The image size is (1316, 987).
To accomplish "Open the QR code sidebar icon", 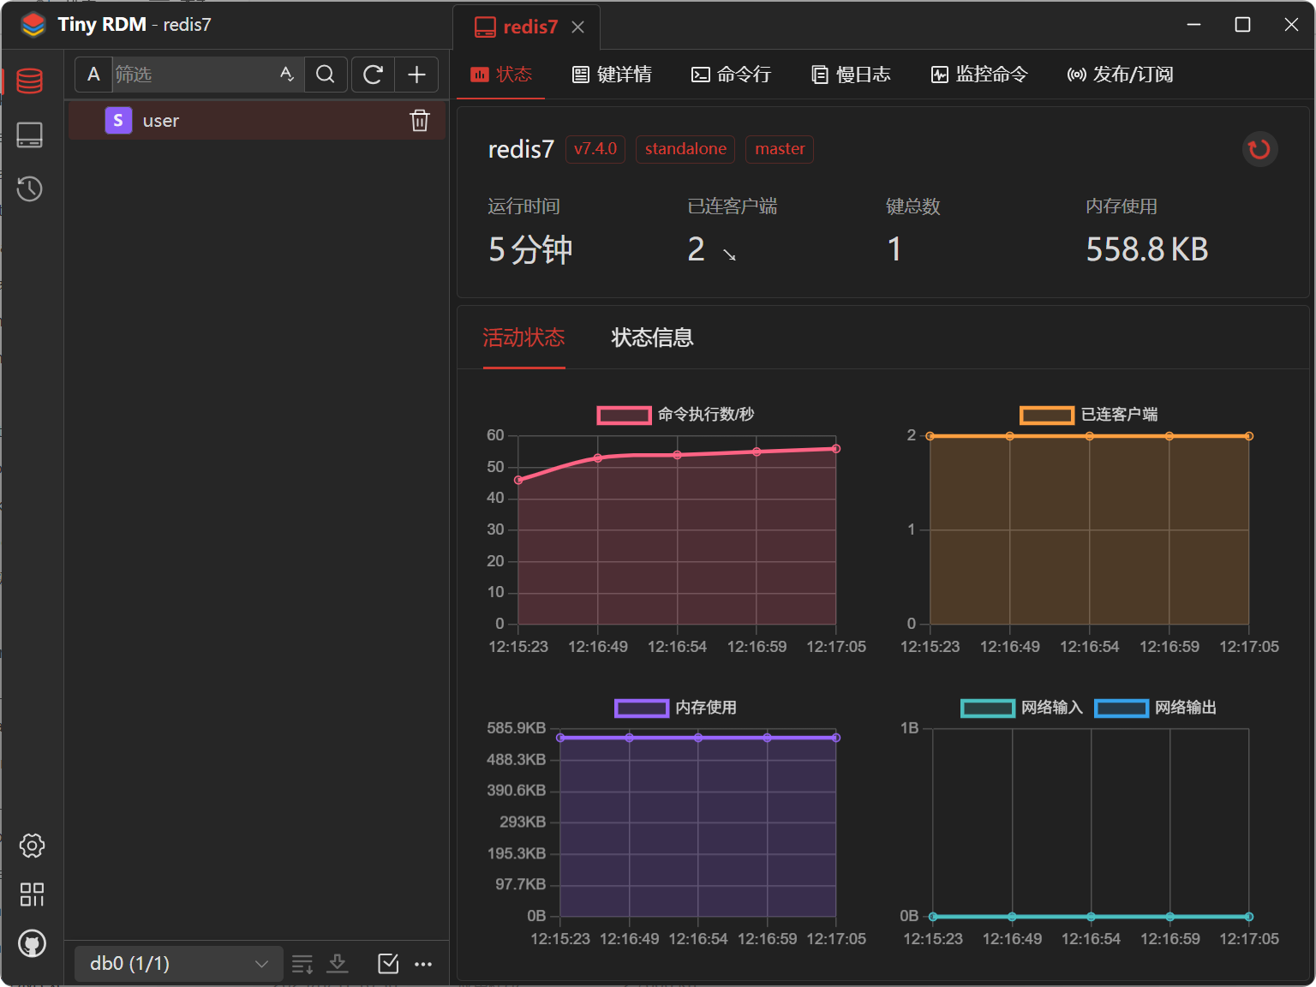I will click(x=32, y=894).
